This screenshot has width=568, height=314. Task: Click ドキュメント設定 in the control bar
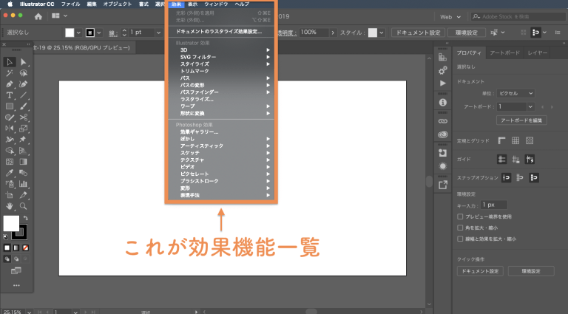pyautogui.click(x=418, y=33)
